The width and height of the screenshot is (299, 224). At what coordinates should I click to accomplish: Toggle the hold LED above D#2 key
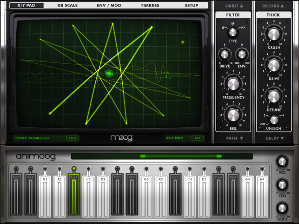[16, 169]
